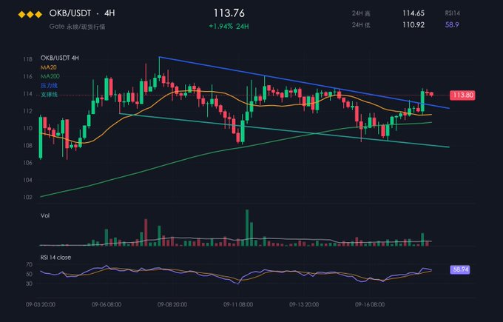The height and width of the screenshot is (322, 503).
Task: Click time axis label 09-16 08:00
Action: click(370, 304)
